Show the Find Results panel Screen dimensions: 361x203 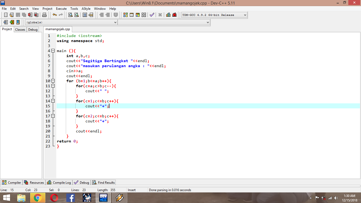[x=103, y=182]
